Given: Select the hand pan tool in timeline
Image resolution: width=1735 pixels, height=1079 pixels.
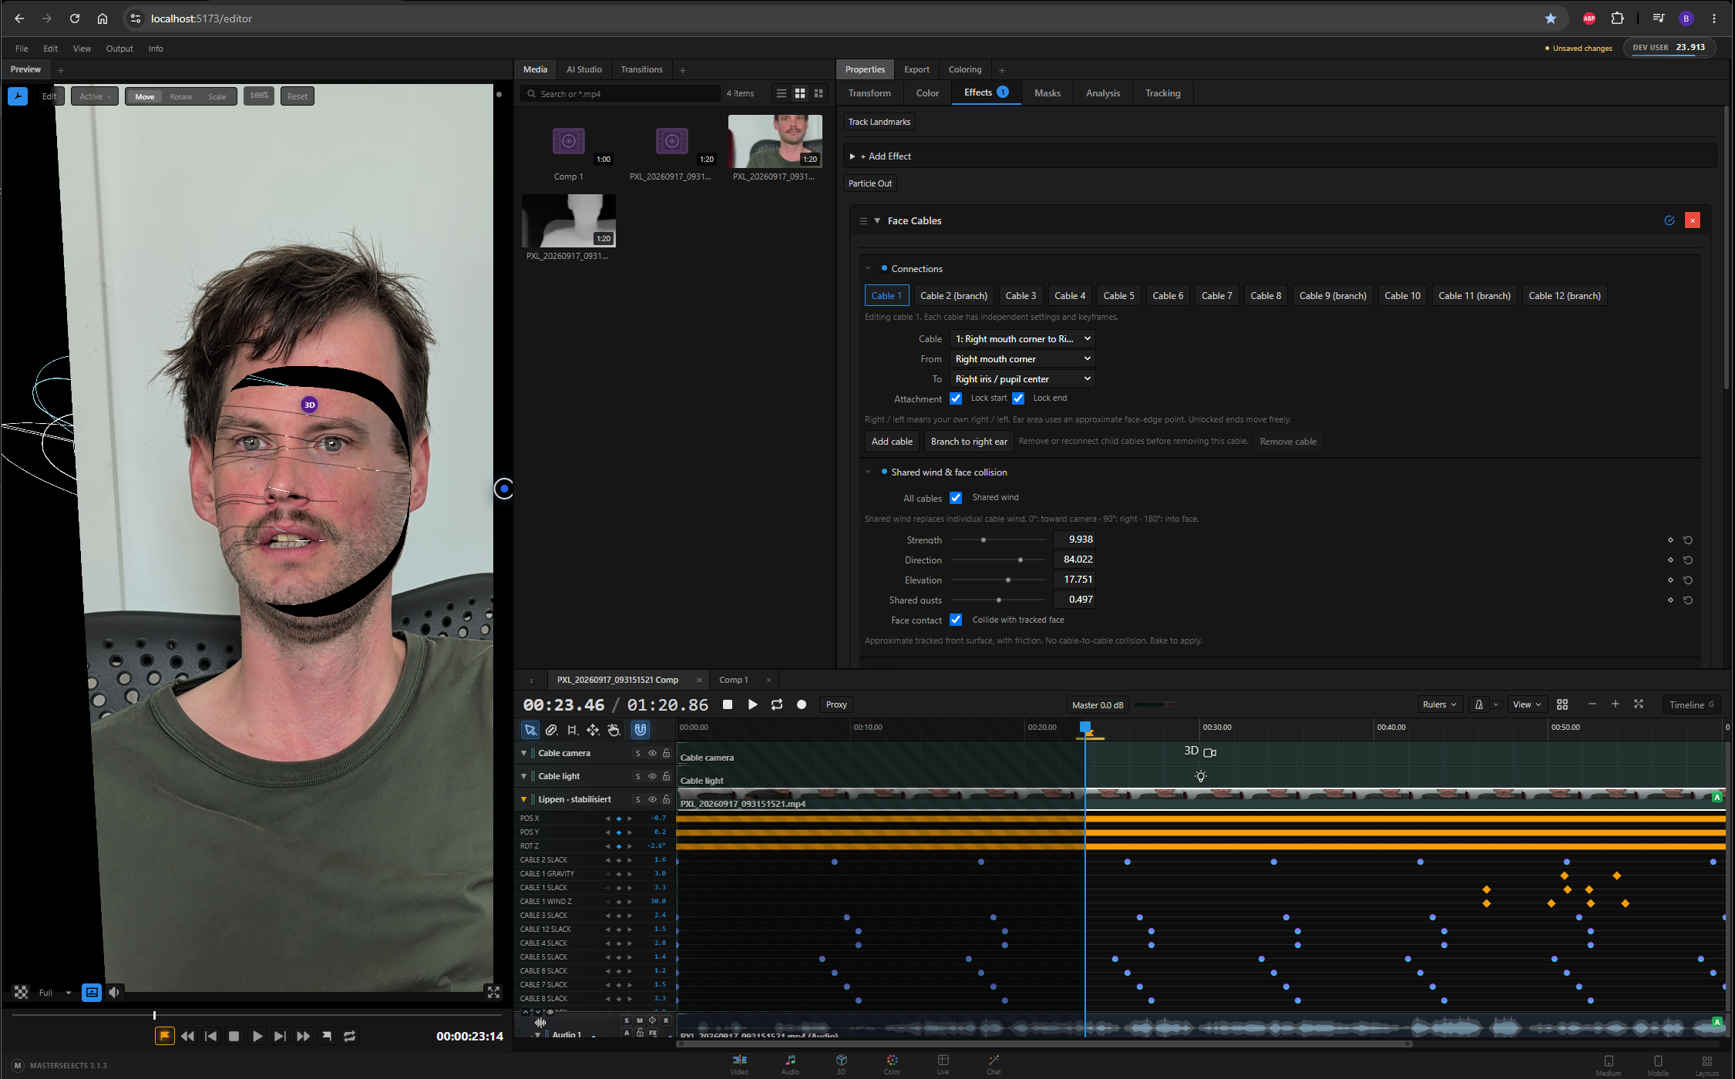Looking at the screenshot, I should (x=614, y=730).
